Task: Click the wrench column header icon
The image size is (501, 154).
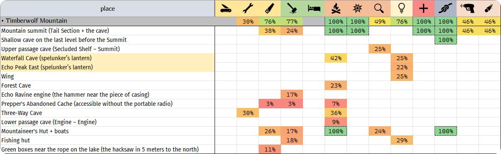Action: pos(248,8)
